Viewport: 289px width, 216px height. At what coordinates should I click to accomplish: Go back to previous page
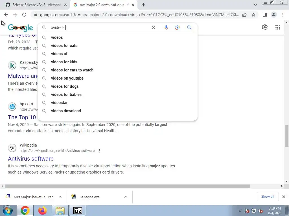tap(6, 15)
